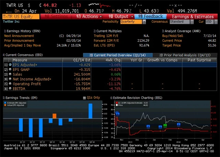Enable the Q1s Only checkbox
Viewport: 220px width, 157px height.
coord(85,98)
